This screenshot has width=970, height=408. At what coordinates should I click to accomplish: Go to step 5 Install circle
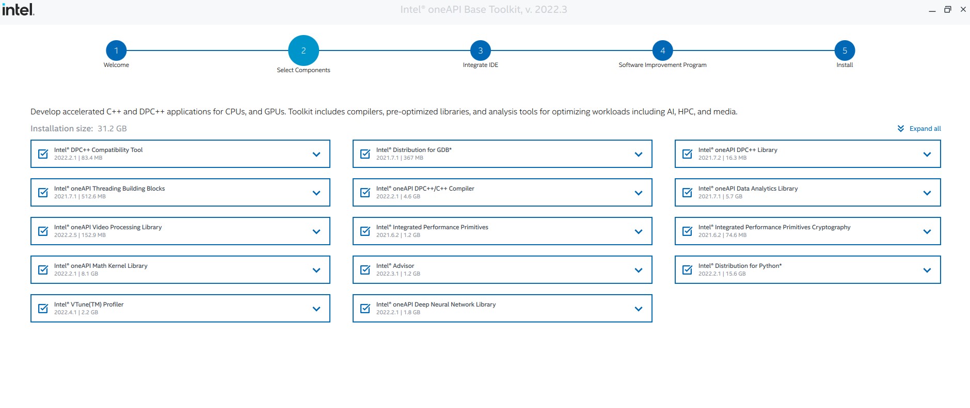pyautogui.click(x=845, y=50)
